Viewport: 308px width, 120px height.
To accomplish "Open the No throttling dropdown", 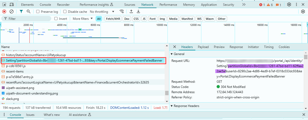I will click(102, 12).
